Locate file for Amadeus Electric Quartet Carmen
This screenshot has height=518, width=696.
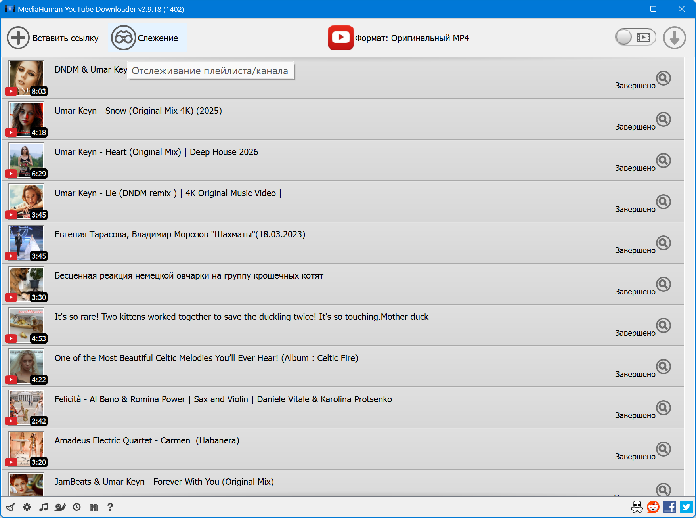click(x=663, y=449)
